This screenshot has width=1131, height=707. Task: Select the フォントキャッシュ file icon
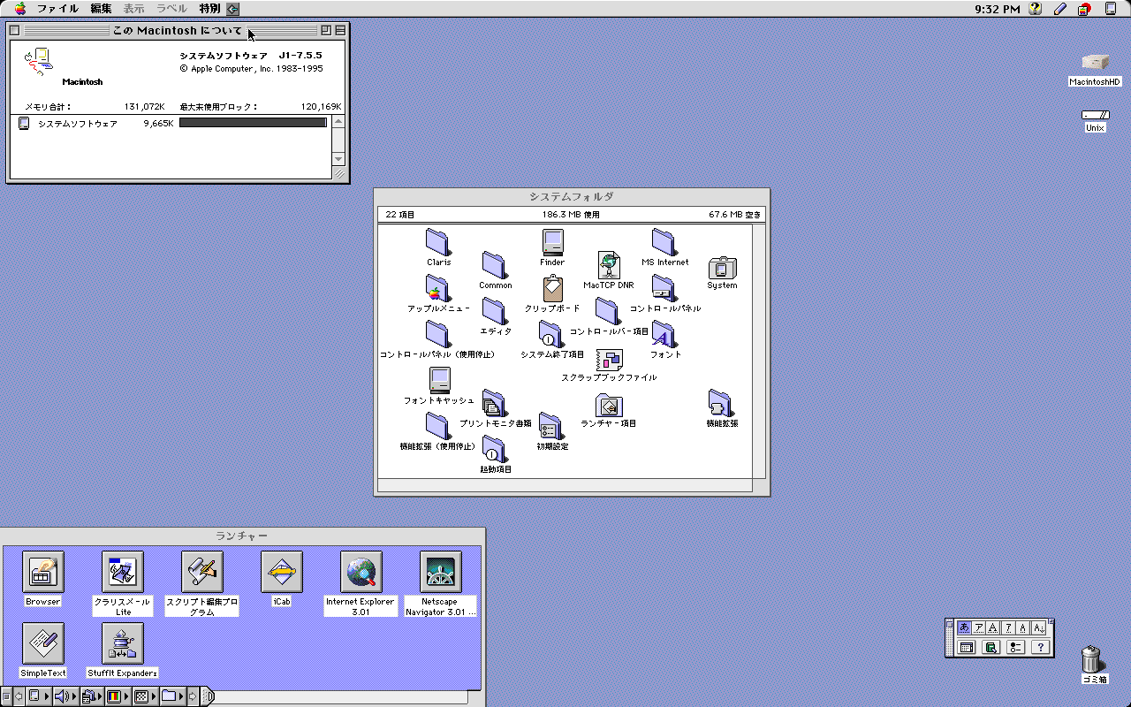[x=439, y=380]
